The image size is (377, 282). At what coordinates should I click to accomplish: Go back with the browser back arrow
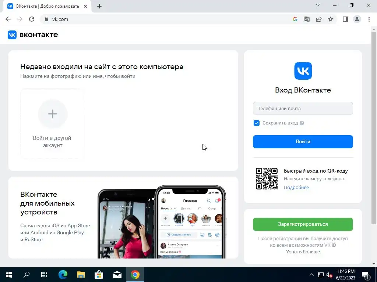pos(8,19)
